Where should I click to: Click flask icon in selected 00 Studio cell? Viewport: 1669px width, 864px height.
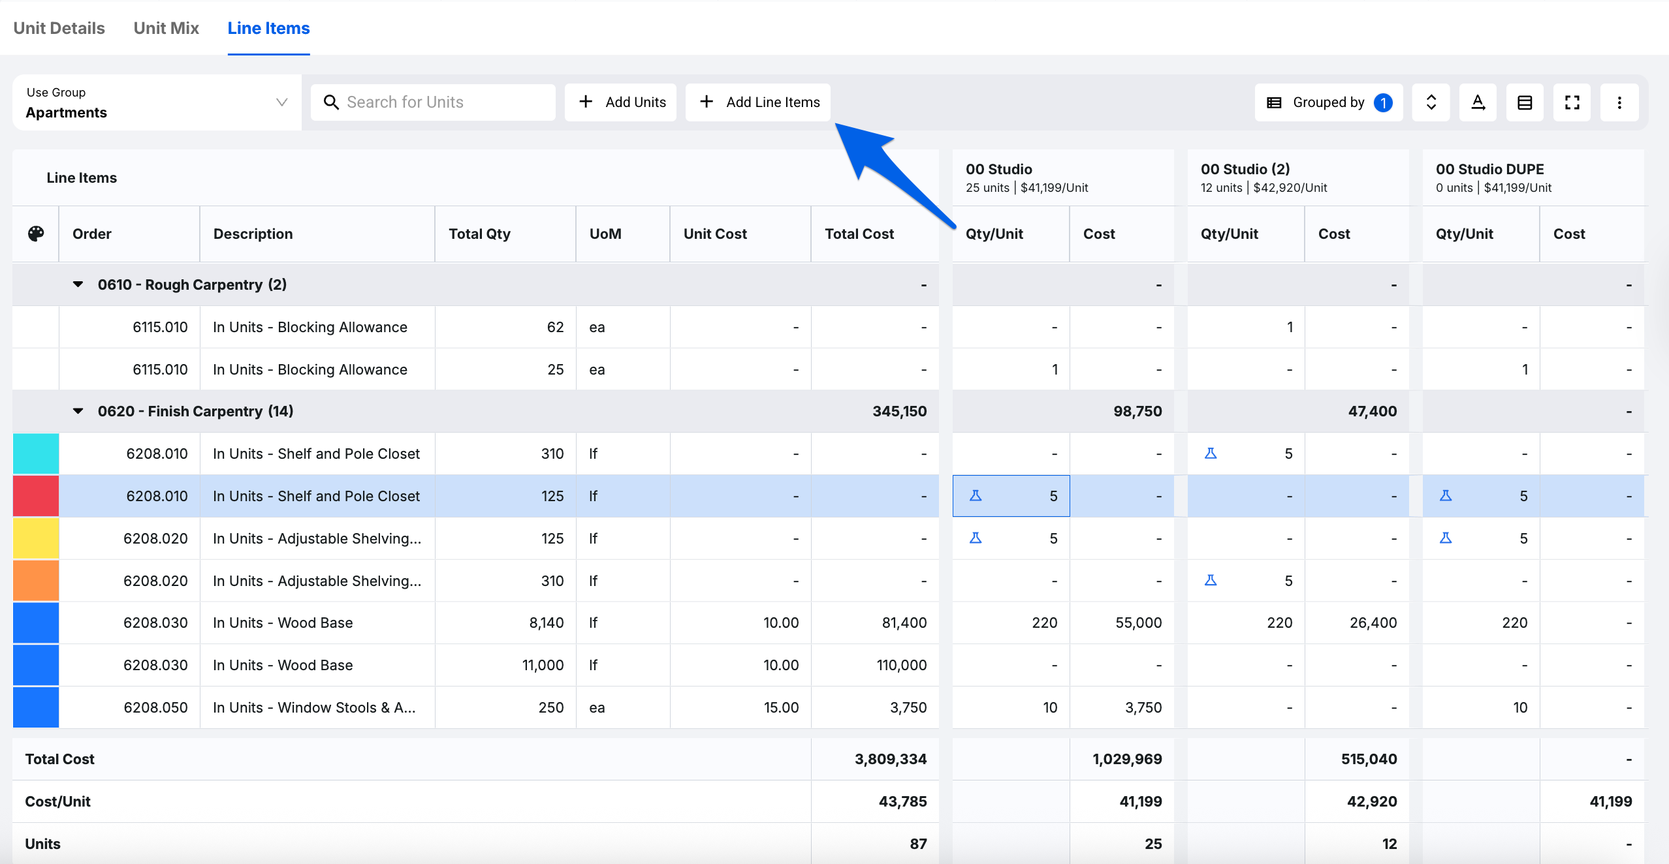coord(976,496)
